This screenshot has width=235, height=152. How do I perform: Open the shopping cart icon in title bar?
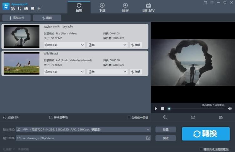pyautogui.click(x=206, y=3)
